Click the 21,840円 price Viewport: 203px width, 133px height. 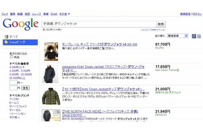163,111
